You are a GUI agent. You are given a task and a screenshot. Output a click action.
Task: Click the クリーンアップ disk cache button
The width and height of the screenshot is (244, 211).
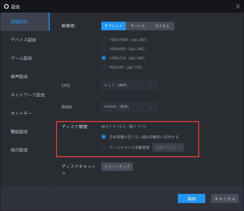[x=117, y=167]
